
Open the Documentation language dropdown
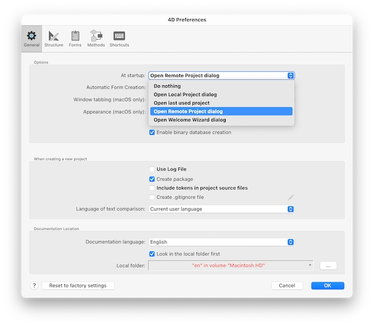click(221, 242)
